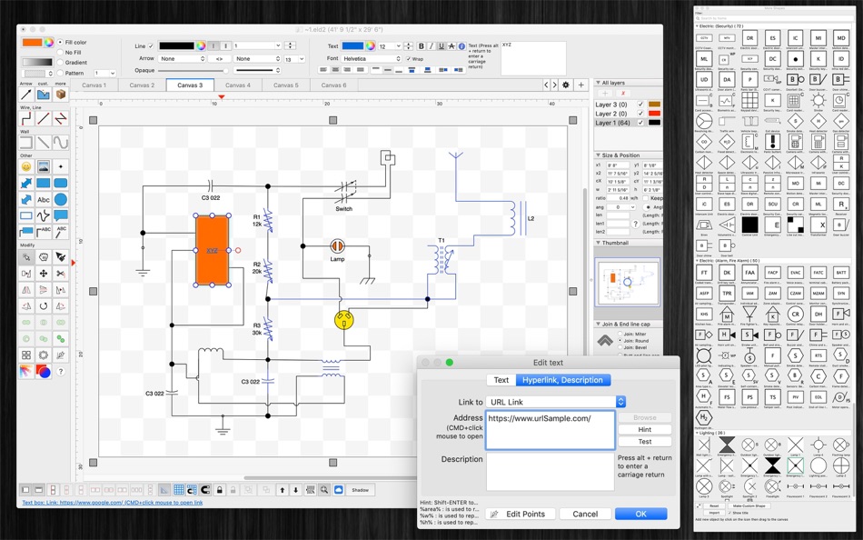The image size is (863, 540).
Task: Open the Text tab in Edit text
Action: (x=501, y=380)
